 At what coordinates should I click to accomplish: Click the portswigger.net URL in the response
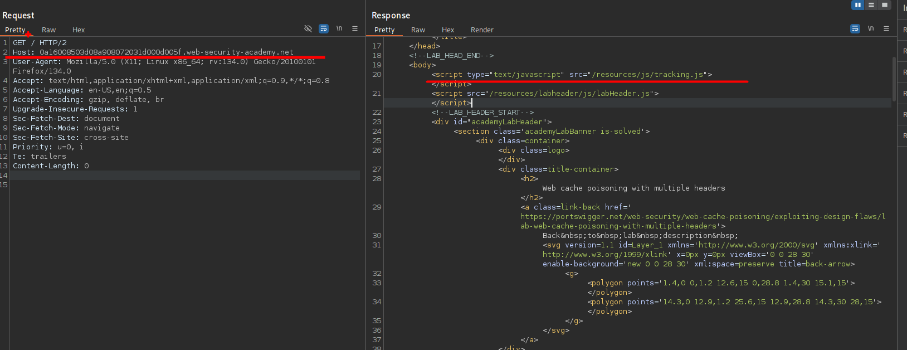703,221
